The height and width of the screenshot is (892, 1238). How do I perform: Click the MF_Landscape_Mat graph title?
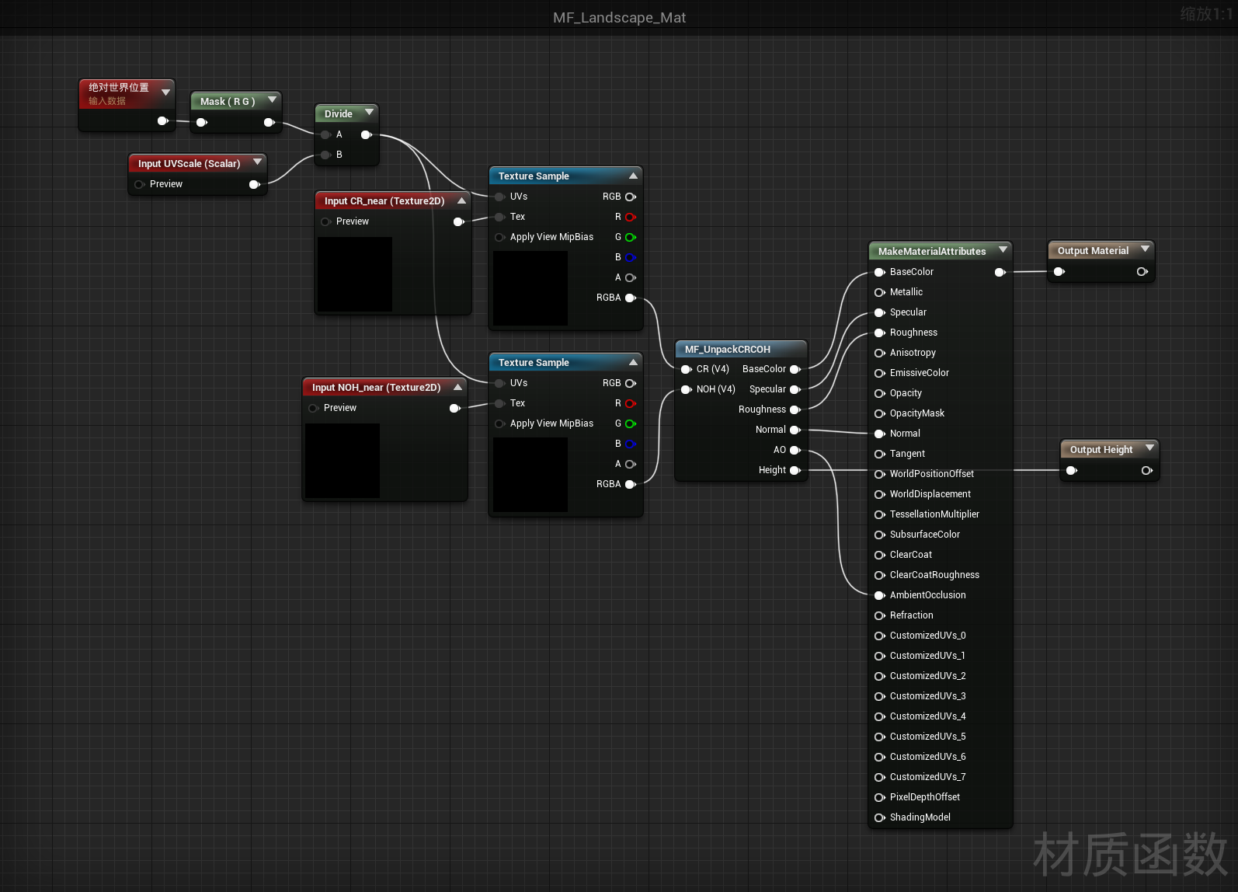[619, 18]
